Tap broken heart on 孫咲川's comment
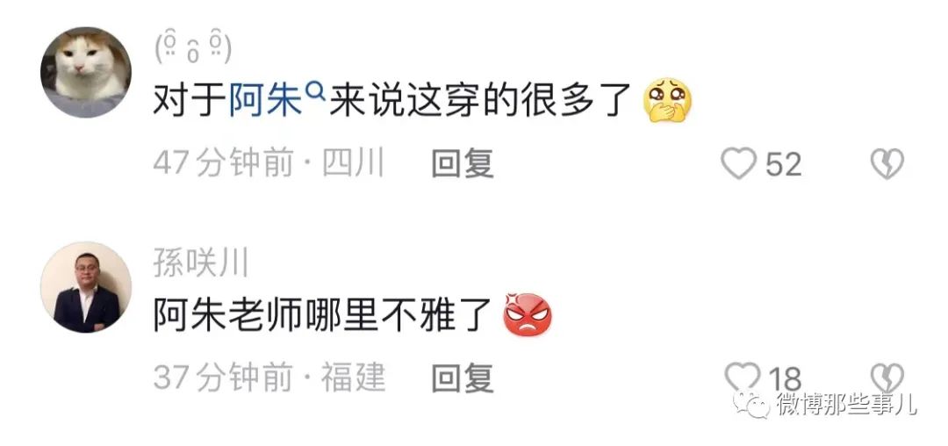Screen dimensions: 948x446 click(887, 378)
